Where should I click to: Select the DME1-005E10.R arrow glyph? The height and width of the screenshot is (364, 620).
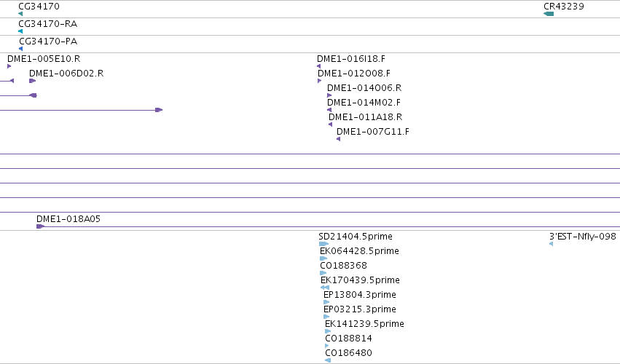9,66
